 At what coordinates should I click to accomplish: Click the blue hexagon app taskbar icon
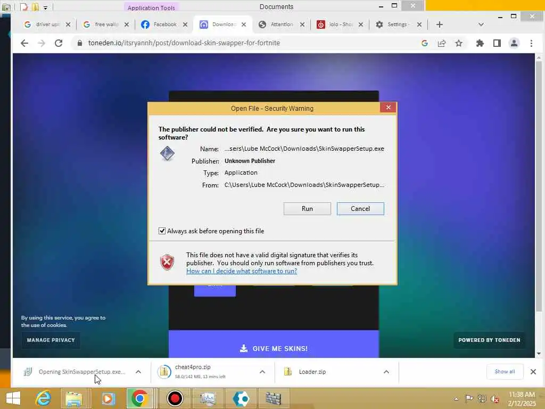click(x=241, y=398)
